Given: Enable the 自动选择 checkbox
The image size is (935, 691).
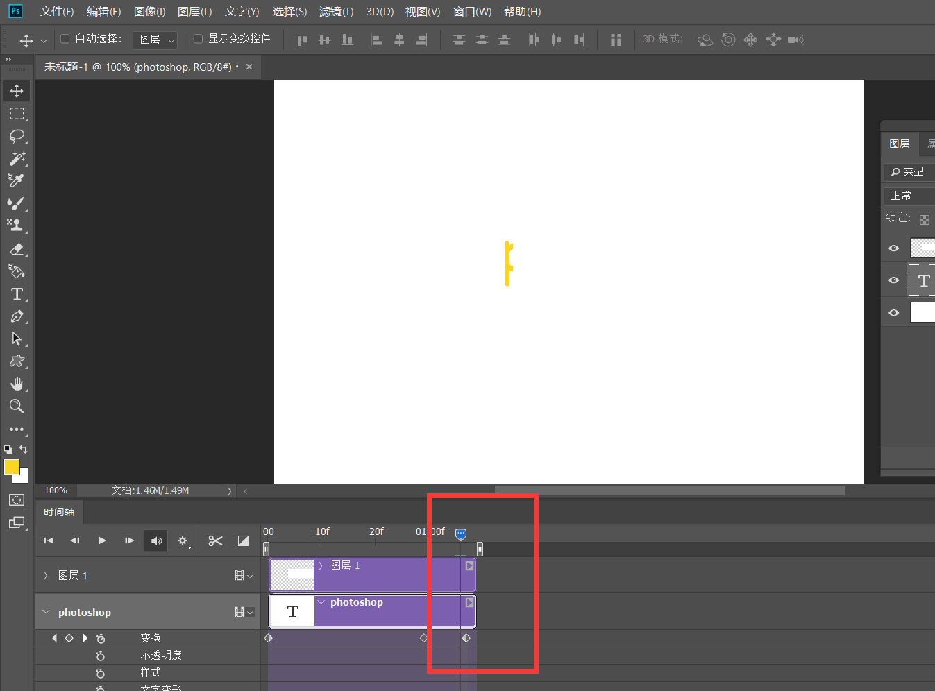Looking at the screenshot, I should tap(65, 39).
